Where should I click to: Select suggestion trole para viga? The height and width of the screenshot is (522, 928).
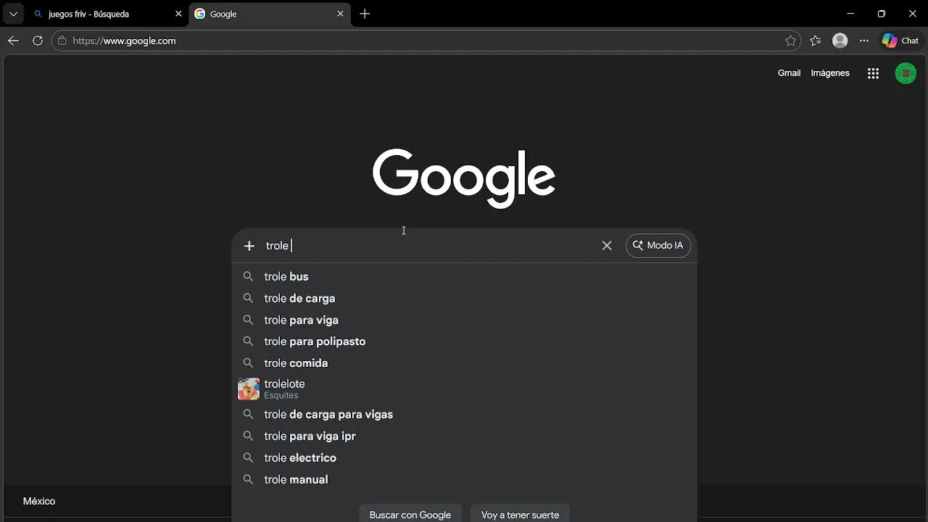pos(464,320)
